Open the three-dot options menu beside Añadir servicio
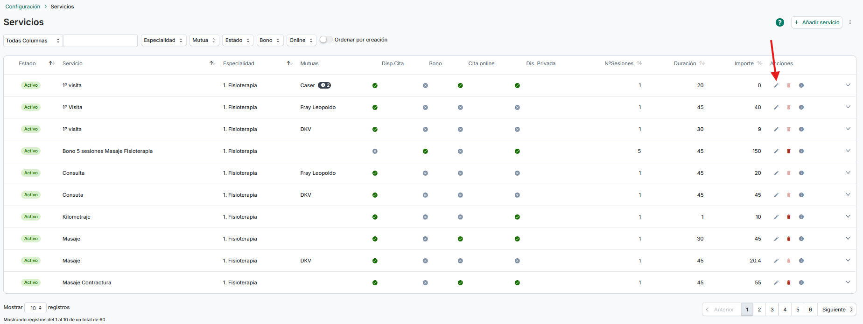Screen dimensions: 863x324 [850, 22]
